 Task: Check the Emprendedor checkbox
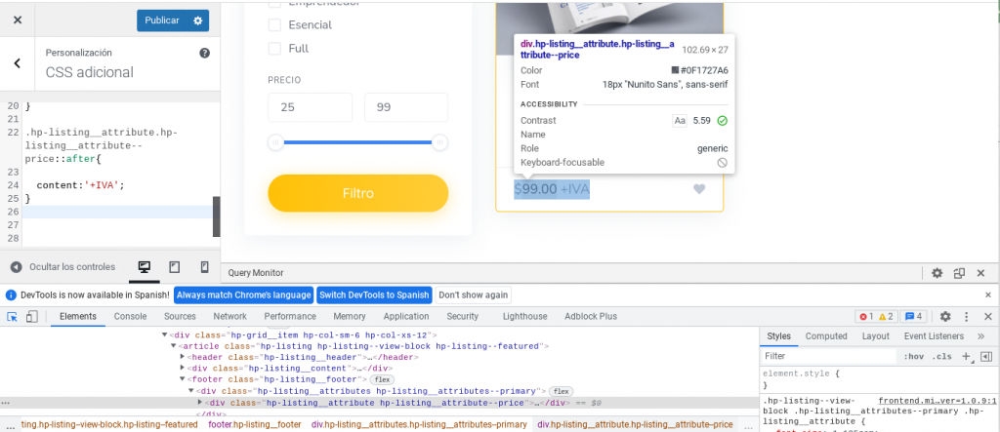point(274,3)
